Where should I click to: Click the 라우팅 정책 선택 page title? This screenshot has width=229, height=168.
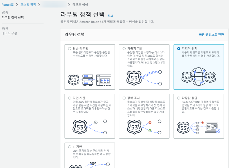[82, 14]
